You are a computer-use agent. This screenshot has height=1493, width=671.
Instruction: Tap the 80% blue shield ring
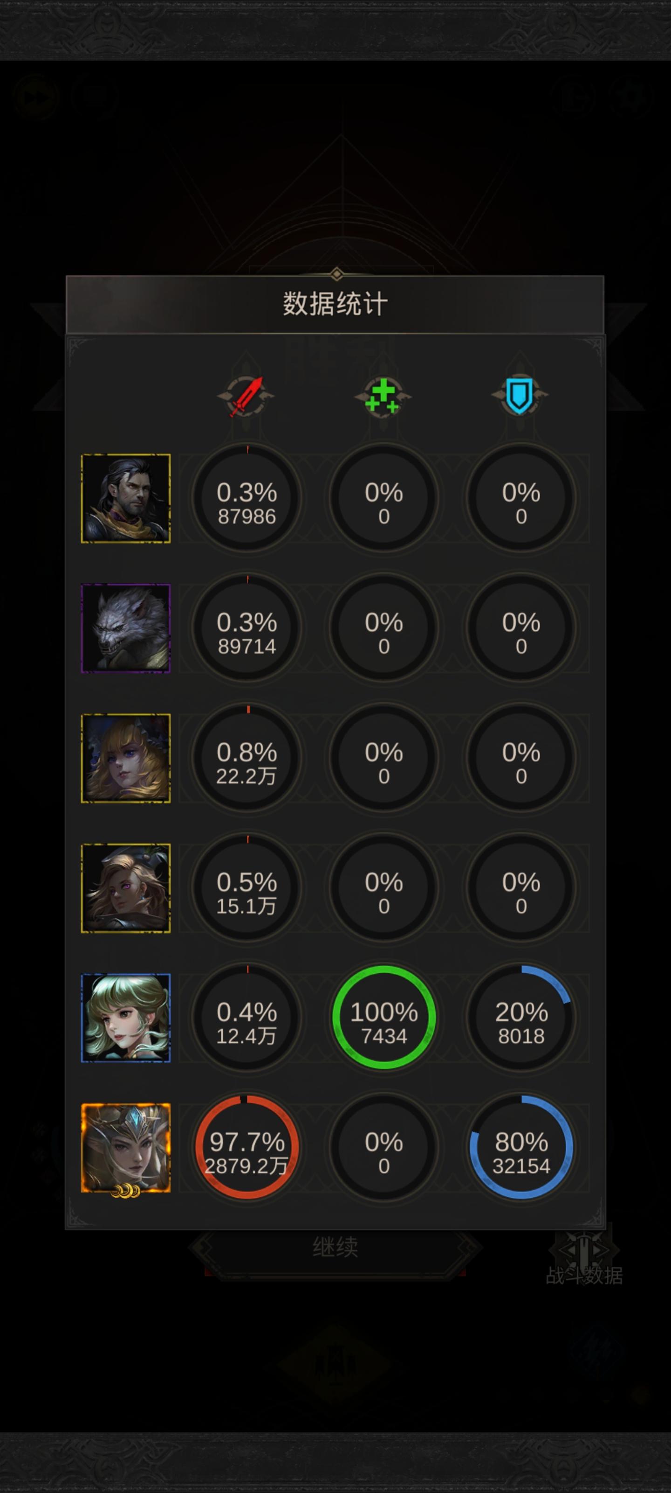(521, 1147)
